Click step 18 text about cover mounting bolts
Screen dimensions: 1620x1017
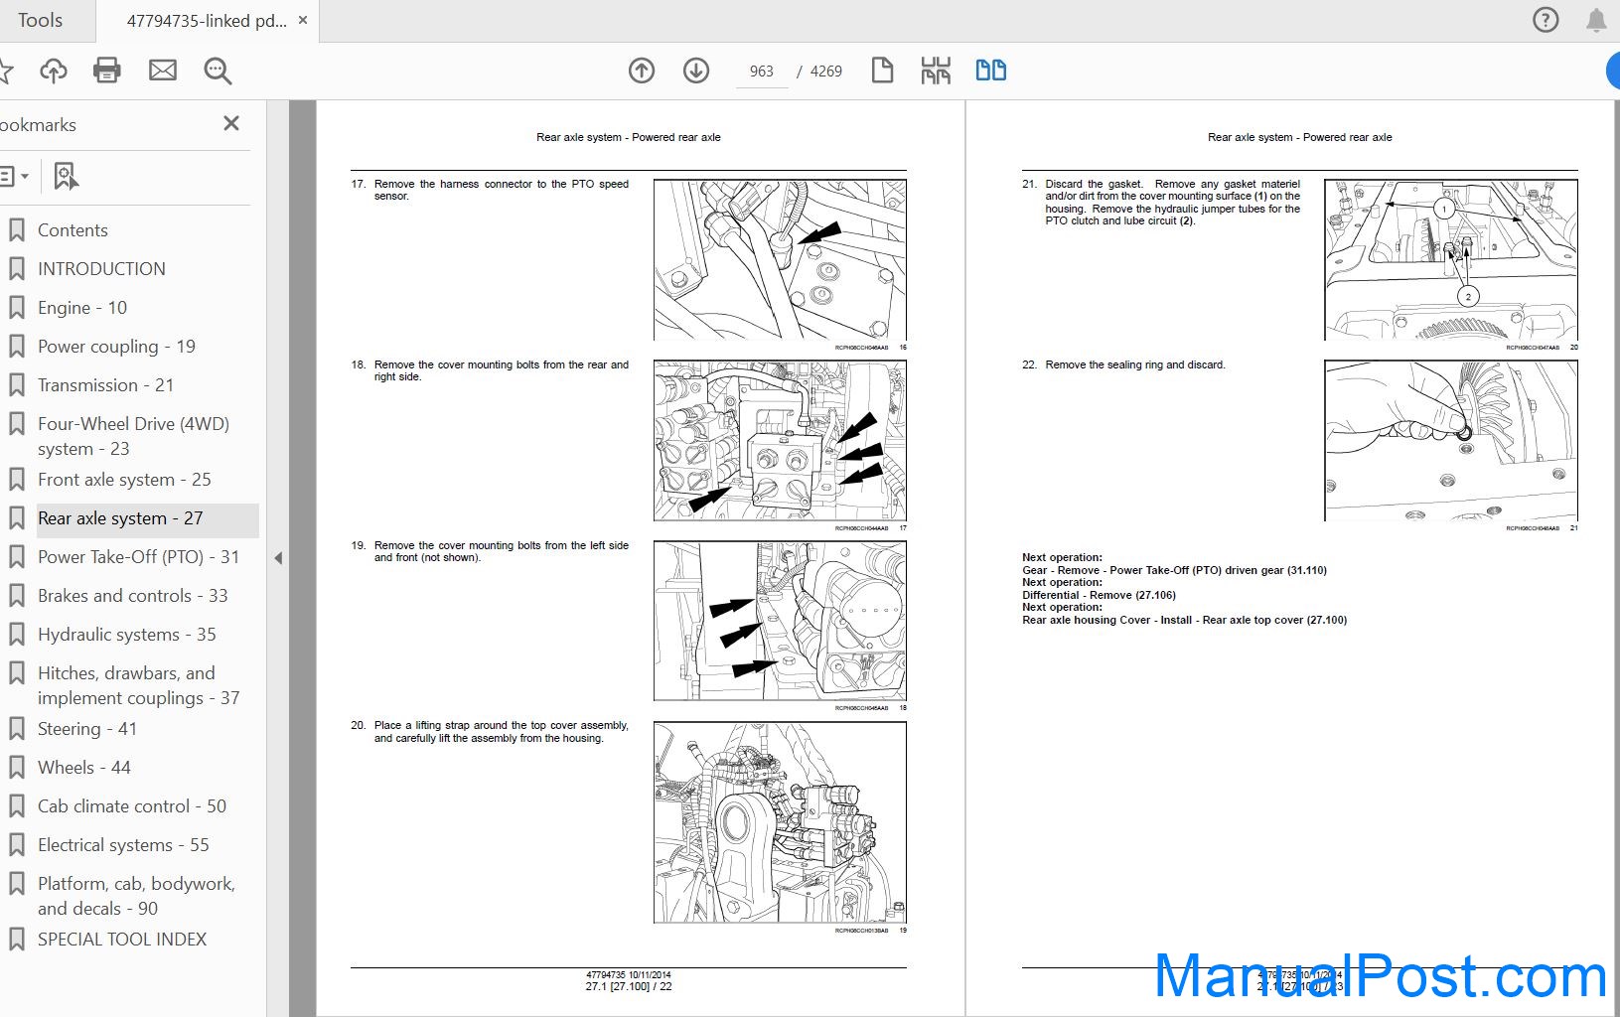[x=501, y=370]
